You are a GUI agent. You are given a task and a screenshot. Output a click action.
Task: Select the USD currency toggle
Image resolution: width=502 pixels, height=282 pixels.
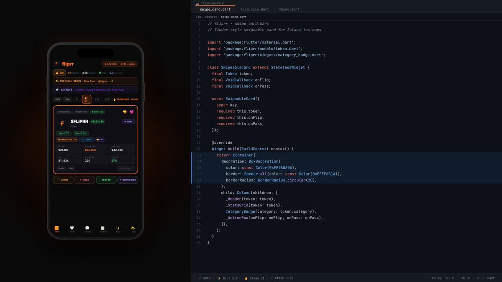[x=57, y=99]
